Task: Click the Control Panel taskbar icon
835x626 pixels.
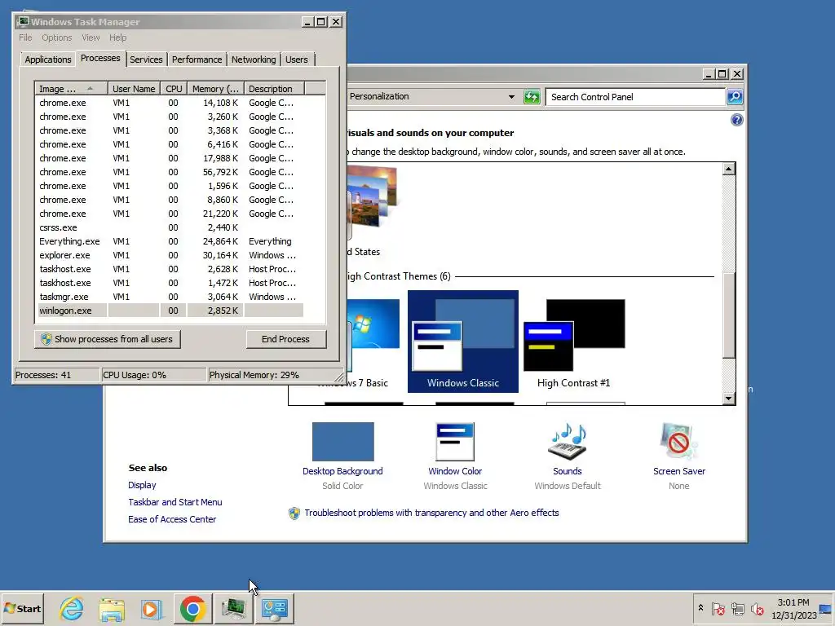Action: pos(275,608)
